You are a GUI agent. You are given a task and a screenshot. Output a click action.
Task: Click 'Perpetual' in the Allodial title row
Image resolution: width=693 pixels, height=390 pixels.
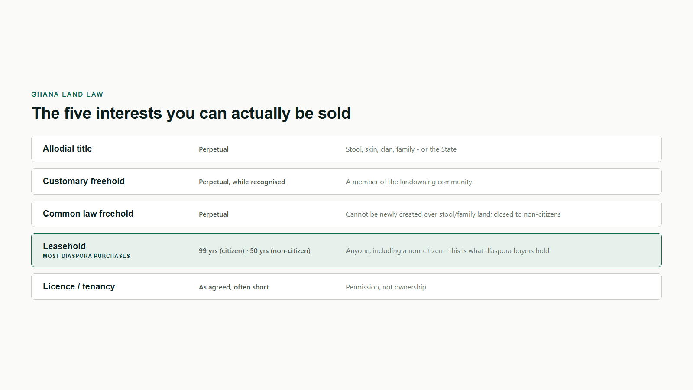[214, 149]
